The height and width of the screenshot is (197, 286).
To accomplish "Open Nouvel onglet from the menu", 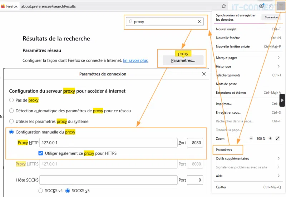I will click(248, 29).
